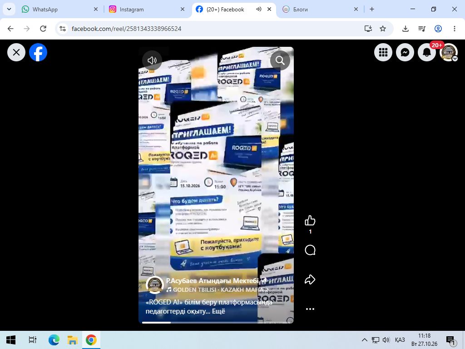Show hidden system tray icons
This screenshot has height=349, width=465.
tap(365, 340)
